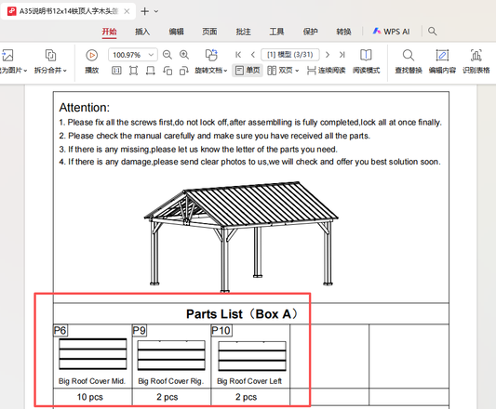Go to the previous page
This screenshot has width=496, height=409.
pyautogui.click(x=253, y=55)
